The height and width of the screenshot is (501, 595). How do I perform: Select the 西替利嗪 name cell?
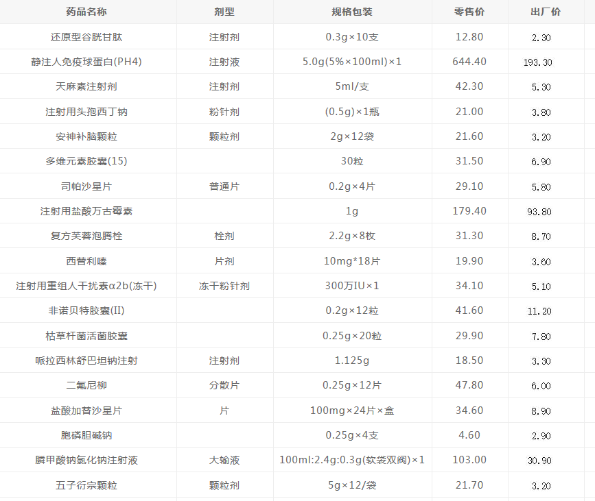tap(86, 261)
